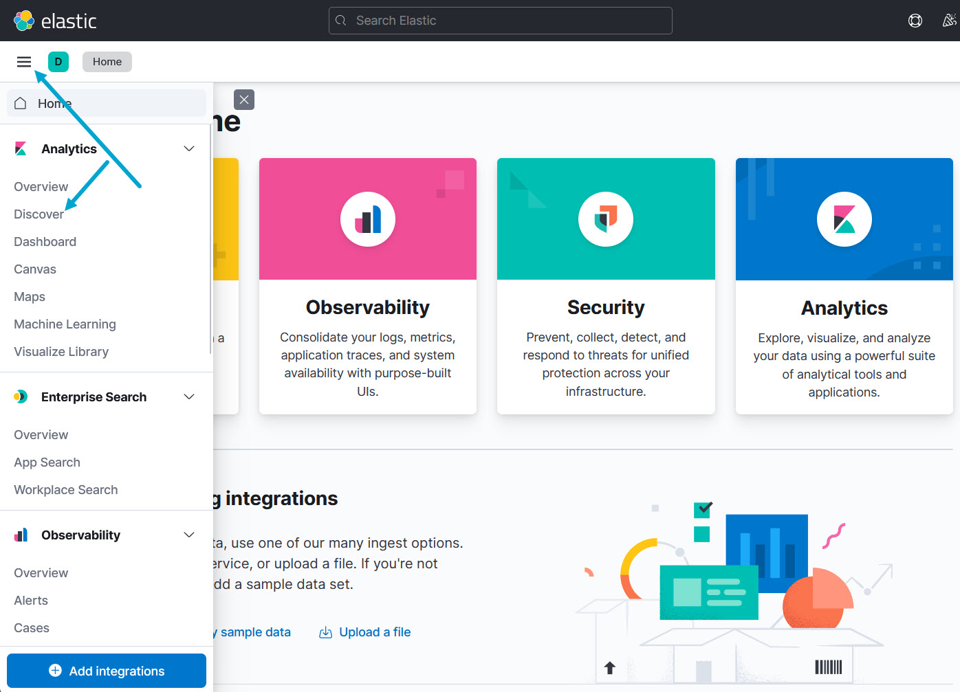Click the elastic logo icon
This screenshot has height=692, width=960.
(24, 21)
